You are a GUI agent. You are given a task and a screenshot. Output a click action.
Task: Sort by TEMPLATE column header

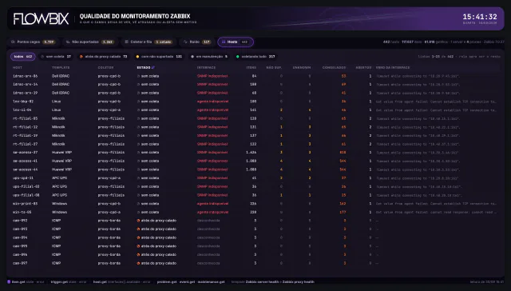point(61,67)
